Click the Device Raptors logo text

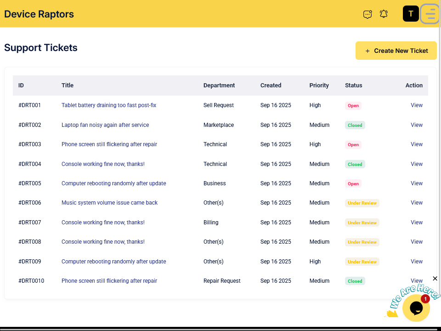(x=39, y=14)
